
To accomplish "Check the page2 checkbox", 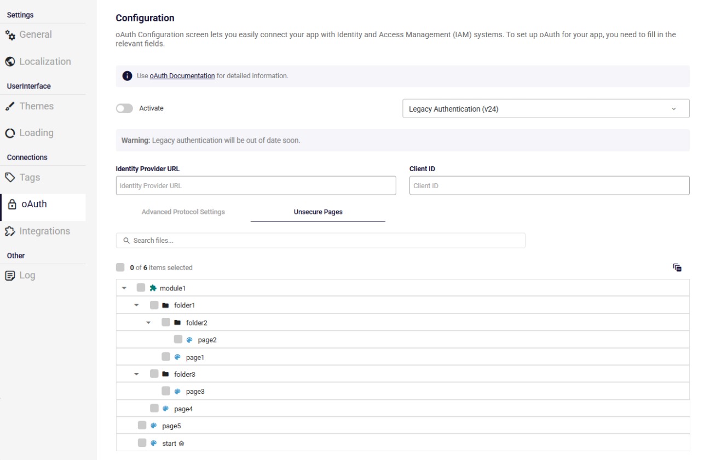I will pyautogui.click(x=178, y=340).
